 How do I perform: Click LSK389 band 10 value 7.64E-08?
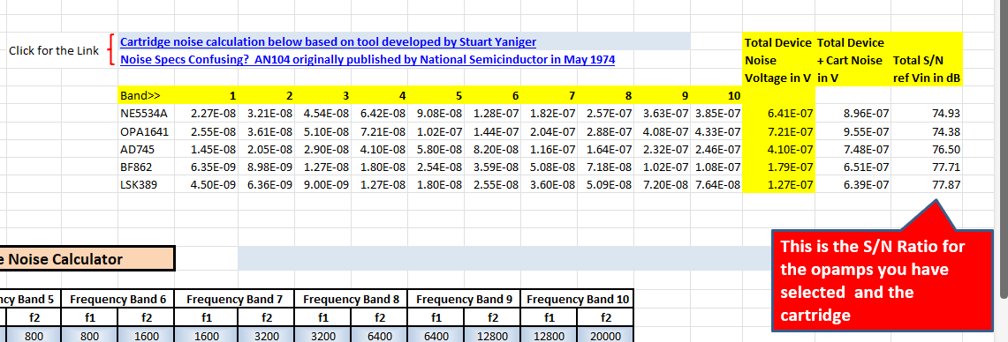click(x=717, y=185)
